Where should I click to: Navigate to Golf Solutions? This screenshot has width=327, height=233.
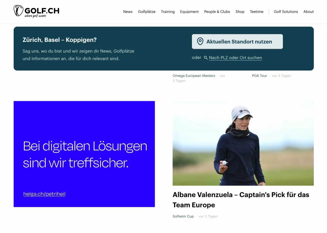[286, 12]
